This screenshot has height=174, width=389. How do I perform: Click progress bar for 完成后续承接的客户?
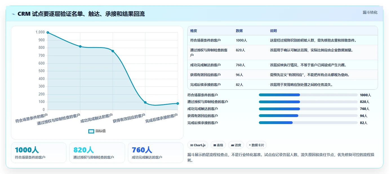[x=308, y=123]
